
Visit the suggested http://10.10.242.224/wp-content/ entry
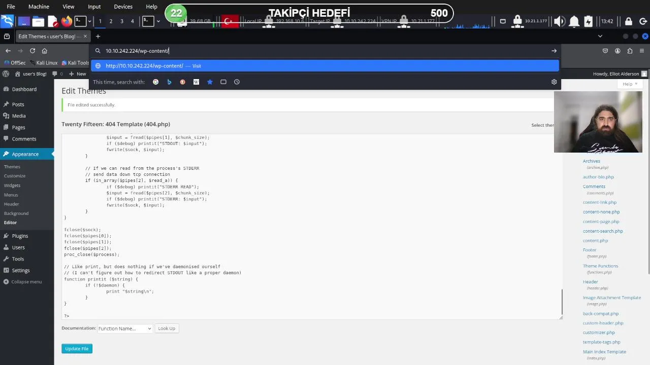325,66
